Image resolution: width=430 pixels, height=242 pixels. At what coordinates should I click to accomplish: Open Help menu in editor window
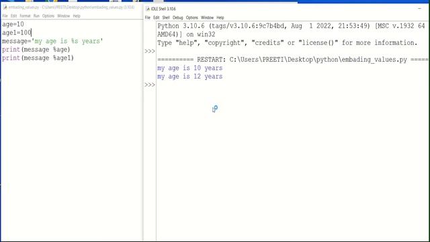pos(77,16)
